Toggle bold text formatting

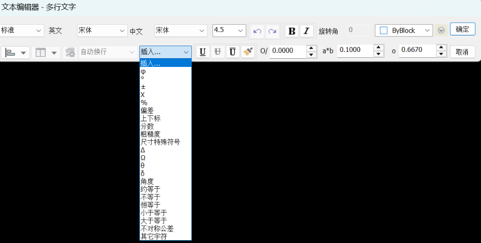pyautogui.click(x=292, y=31)
